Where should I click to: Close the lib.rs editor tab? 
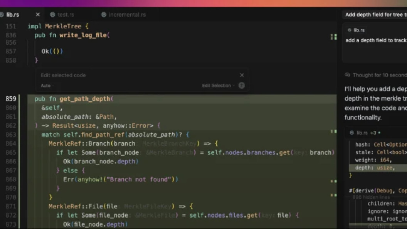tap(38, 15)
